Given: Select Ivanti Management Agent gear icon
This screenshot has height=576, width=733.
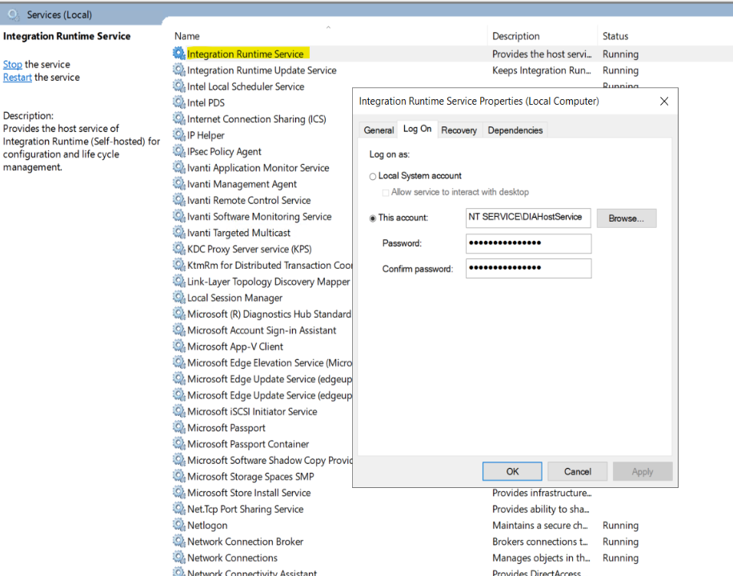Looking at the screenshot, I should tap(179, 183).
